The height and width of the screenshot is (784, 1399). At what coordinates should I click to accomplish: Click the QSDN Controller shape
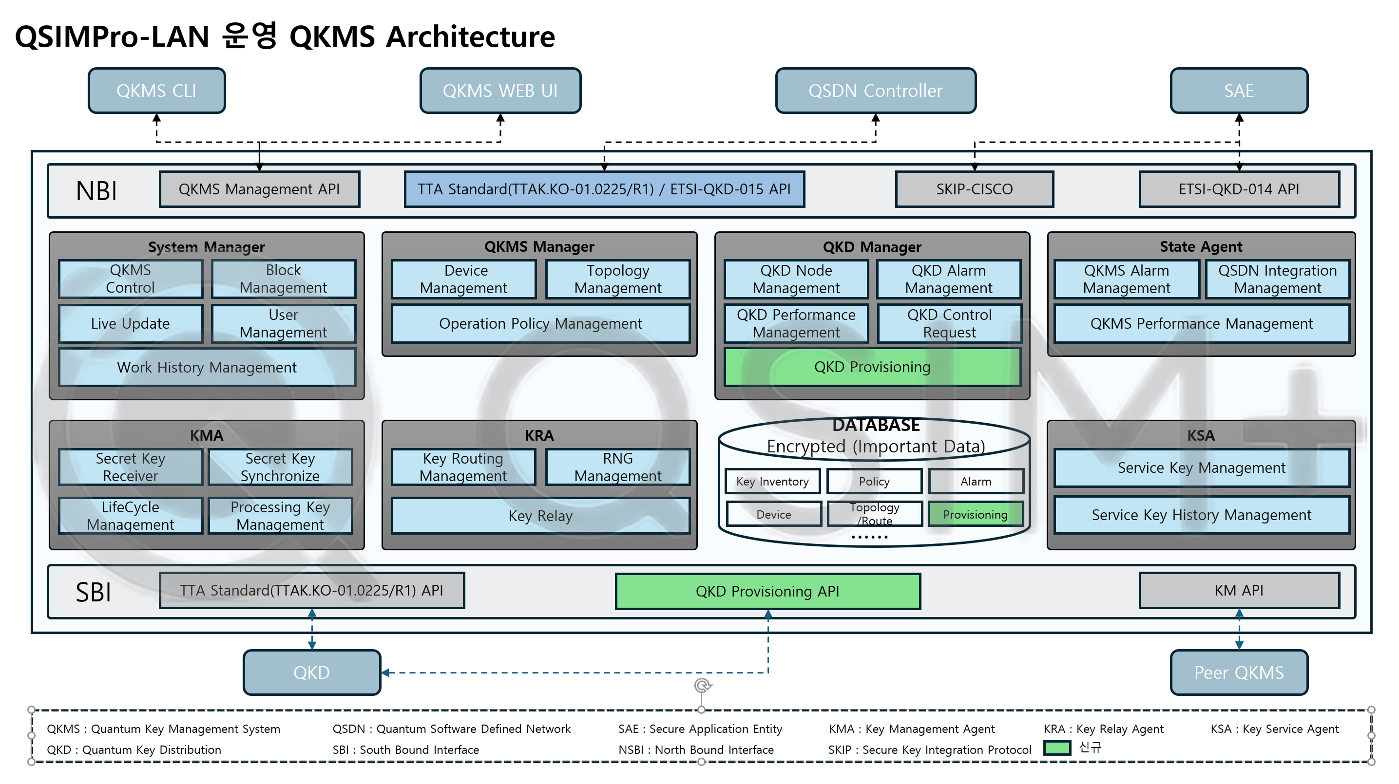point(875,91)
